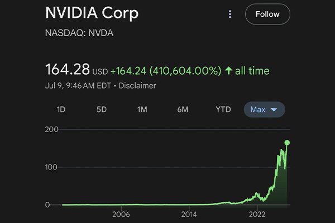Image resolution: width=335 pixels, height=223 pixels.
Task: Click the NVIDIA Corp title
Action: 92,13
